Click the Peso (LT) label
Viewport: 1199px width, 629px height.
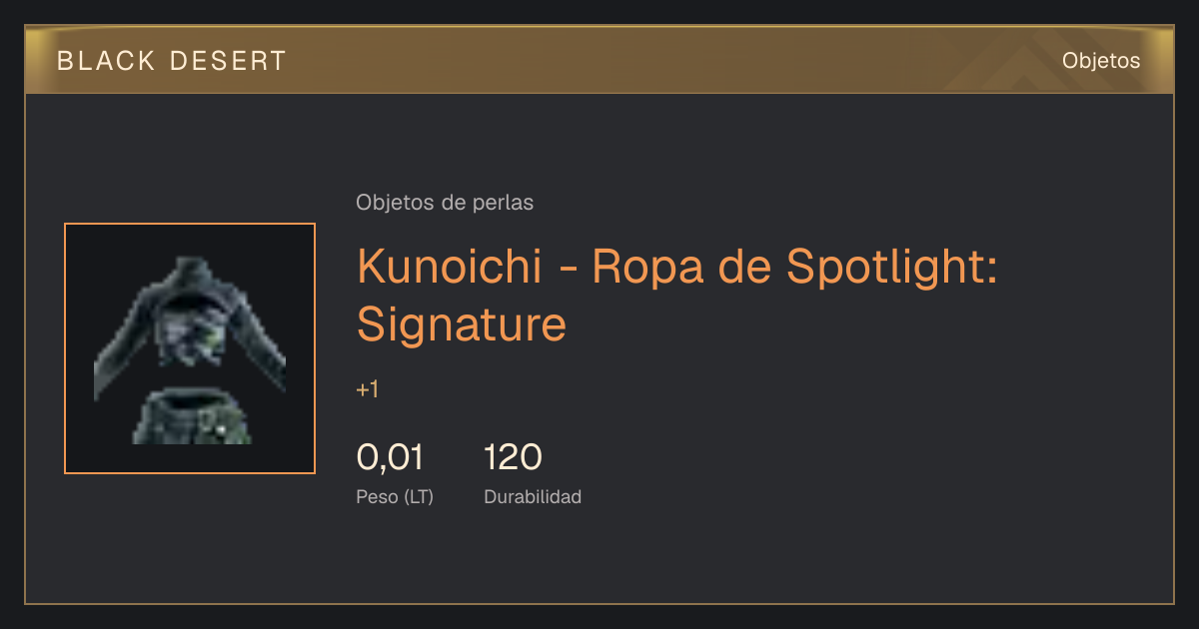(395, 497)
